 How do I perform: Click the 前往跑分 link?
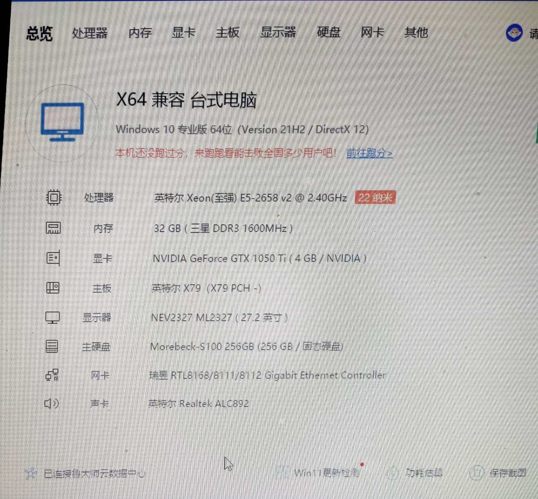tap(369, 153)
